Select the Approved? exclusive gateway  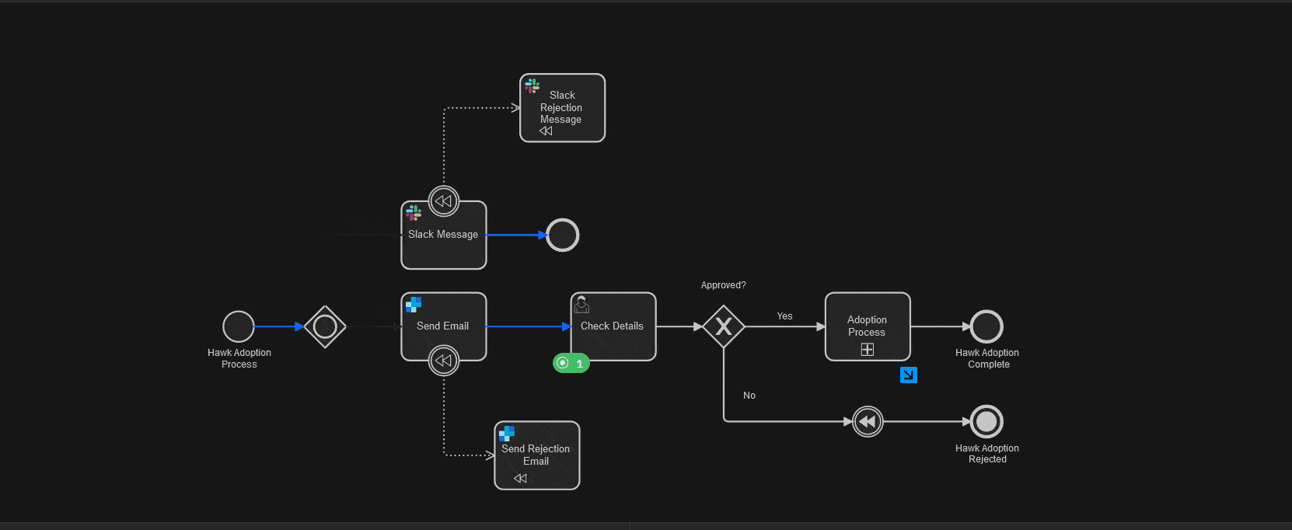point(724,326)
